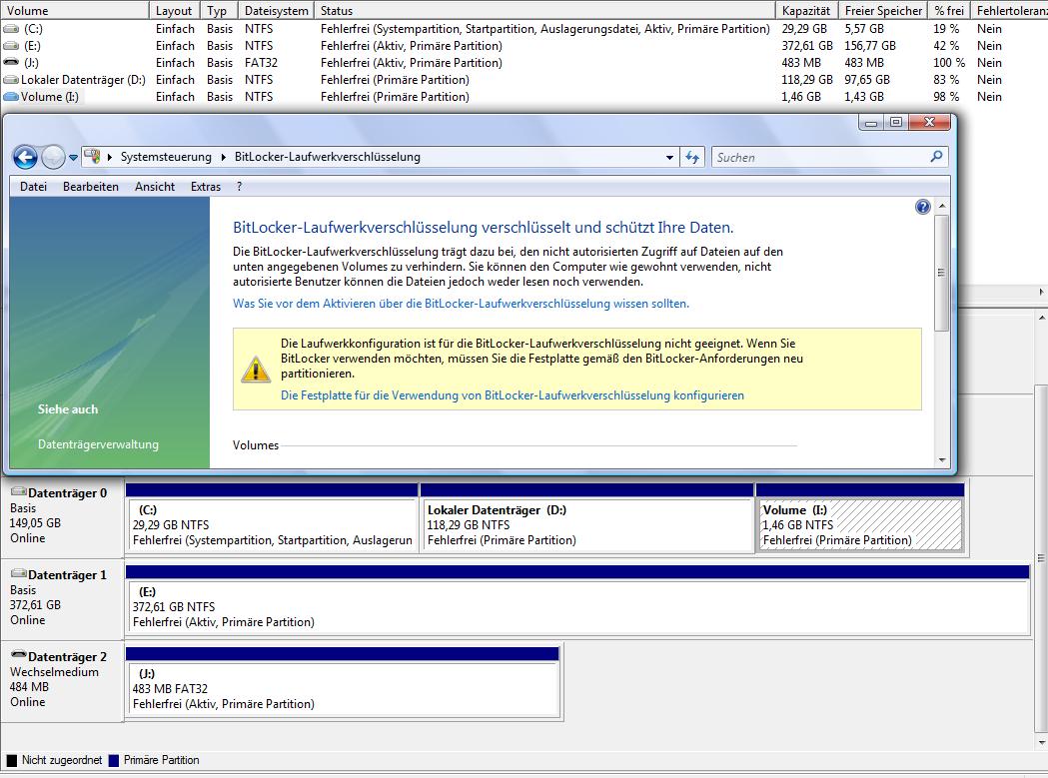Click the blue help icon
The width and height of the screenshot is (1048, 778).
[922, 207]
